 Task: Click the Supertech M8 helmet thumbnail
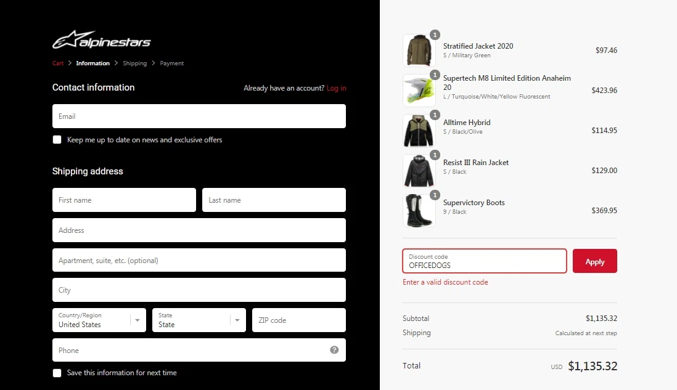[x=419, y=91]
